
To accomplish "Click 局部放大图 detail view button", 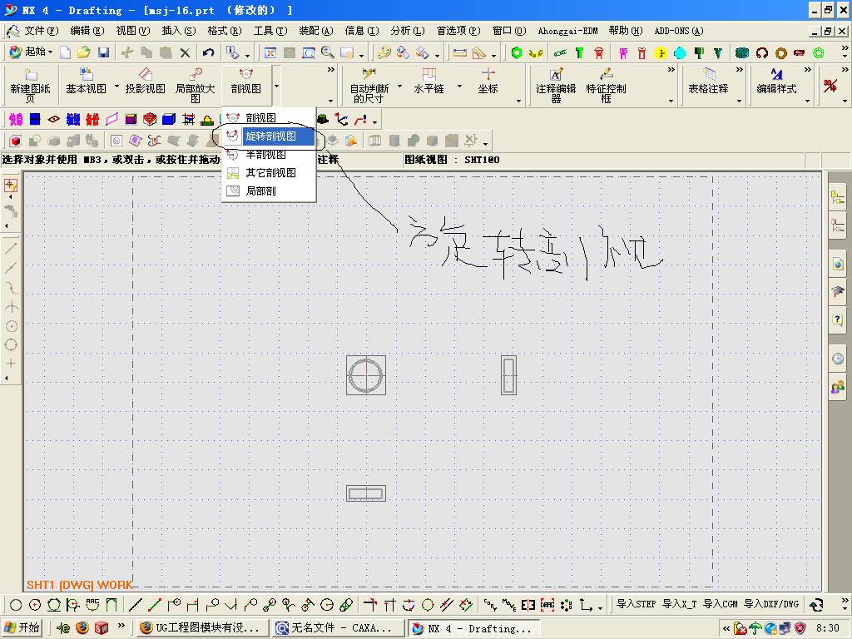I will click(x=195, y=86).
